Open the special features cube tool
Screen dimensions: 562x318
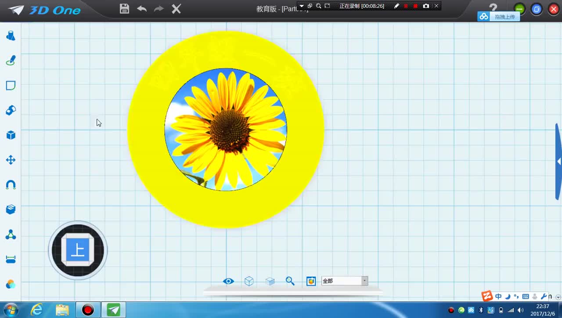[11, 135]
